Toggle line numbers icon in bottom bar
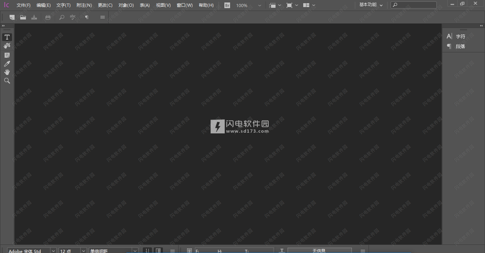 click(x=147, y=251)
